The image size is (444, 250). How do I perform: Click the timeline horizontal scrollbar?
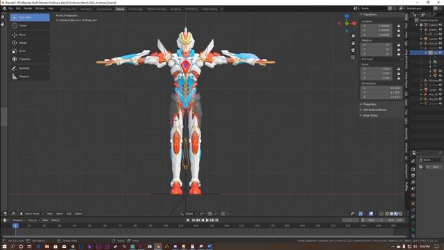[204, 236]
